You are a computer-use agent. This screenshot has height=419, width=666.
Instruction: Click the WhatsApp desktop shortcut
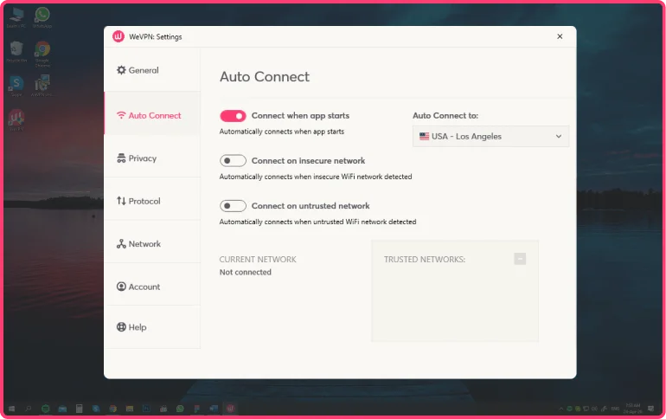pyautogui.click(x=42, y=17)
